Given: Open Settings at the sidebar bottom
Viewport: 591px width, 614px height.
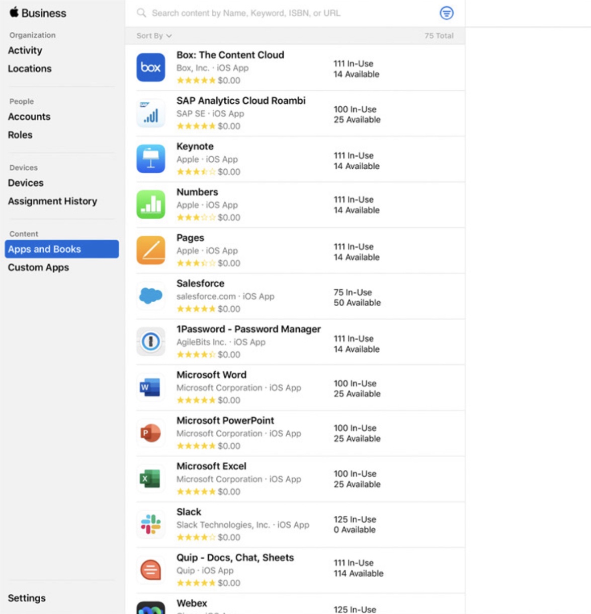Looking at the screenshot, I should 27,598.
